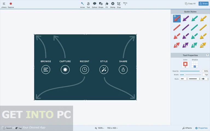Click the Quick Styles panel header
This screenshot has height=131, width=210.
click(190, 12)
